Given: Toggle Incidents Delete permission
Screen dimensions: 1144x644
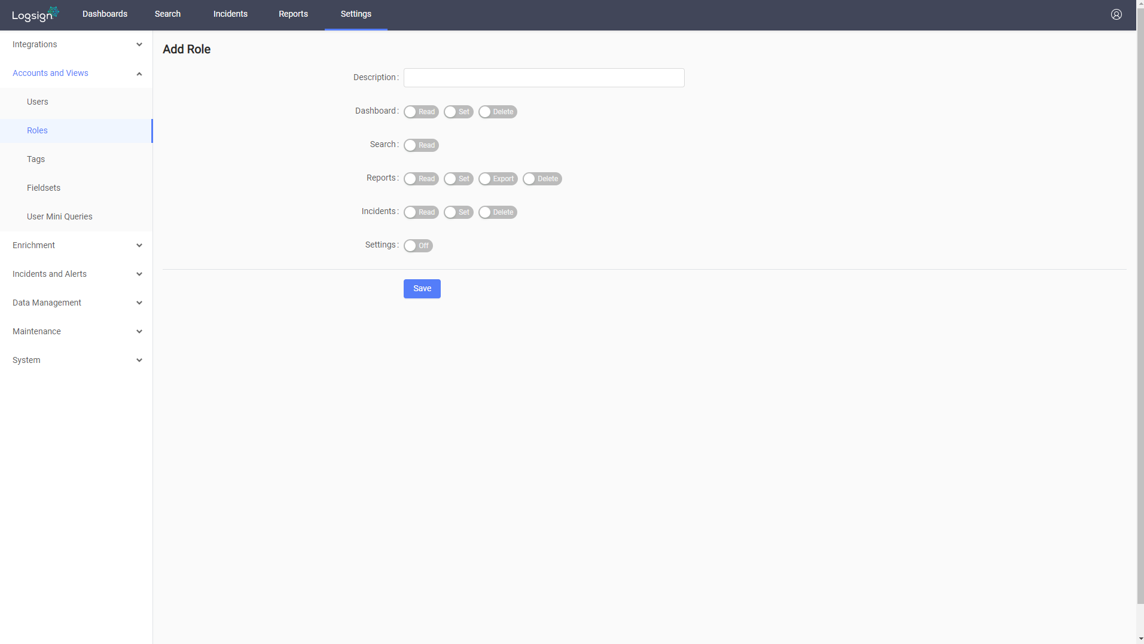Looking at the screenshot, I should coord(498,212).
